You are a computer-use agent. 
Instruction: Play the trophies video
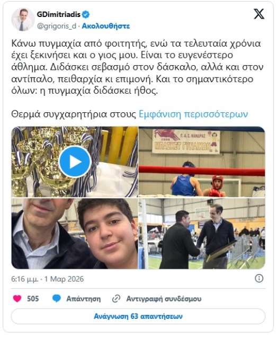(x=75, y=162)
